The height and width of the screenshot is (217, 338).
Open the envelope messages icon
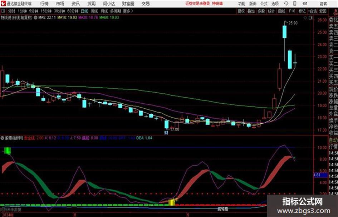(x=305, y=4)
